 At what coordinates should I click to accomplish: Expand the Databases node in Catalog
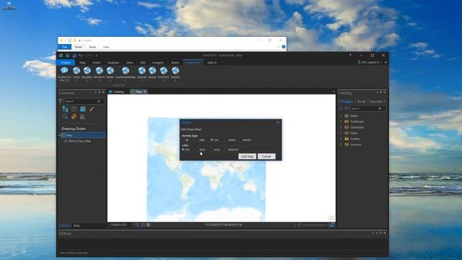341,127
